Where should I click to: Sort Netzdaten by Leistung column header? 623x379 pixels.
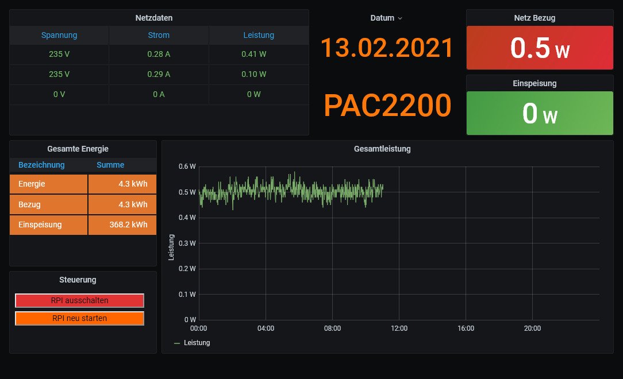click(x=258, y=35)
